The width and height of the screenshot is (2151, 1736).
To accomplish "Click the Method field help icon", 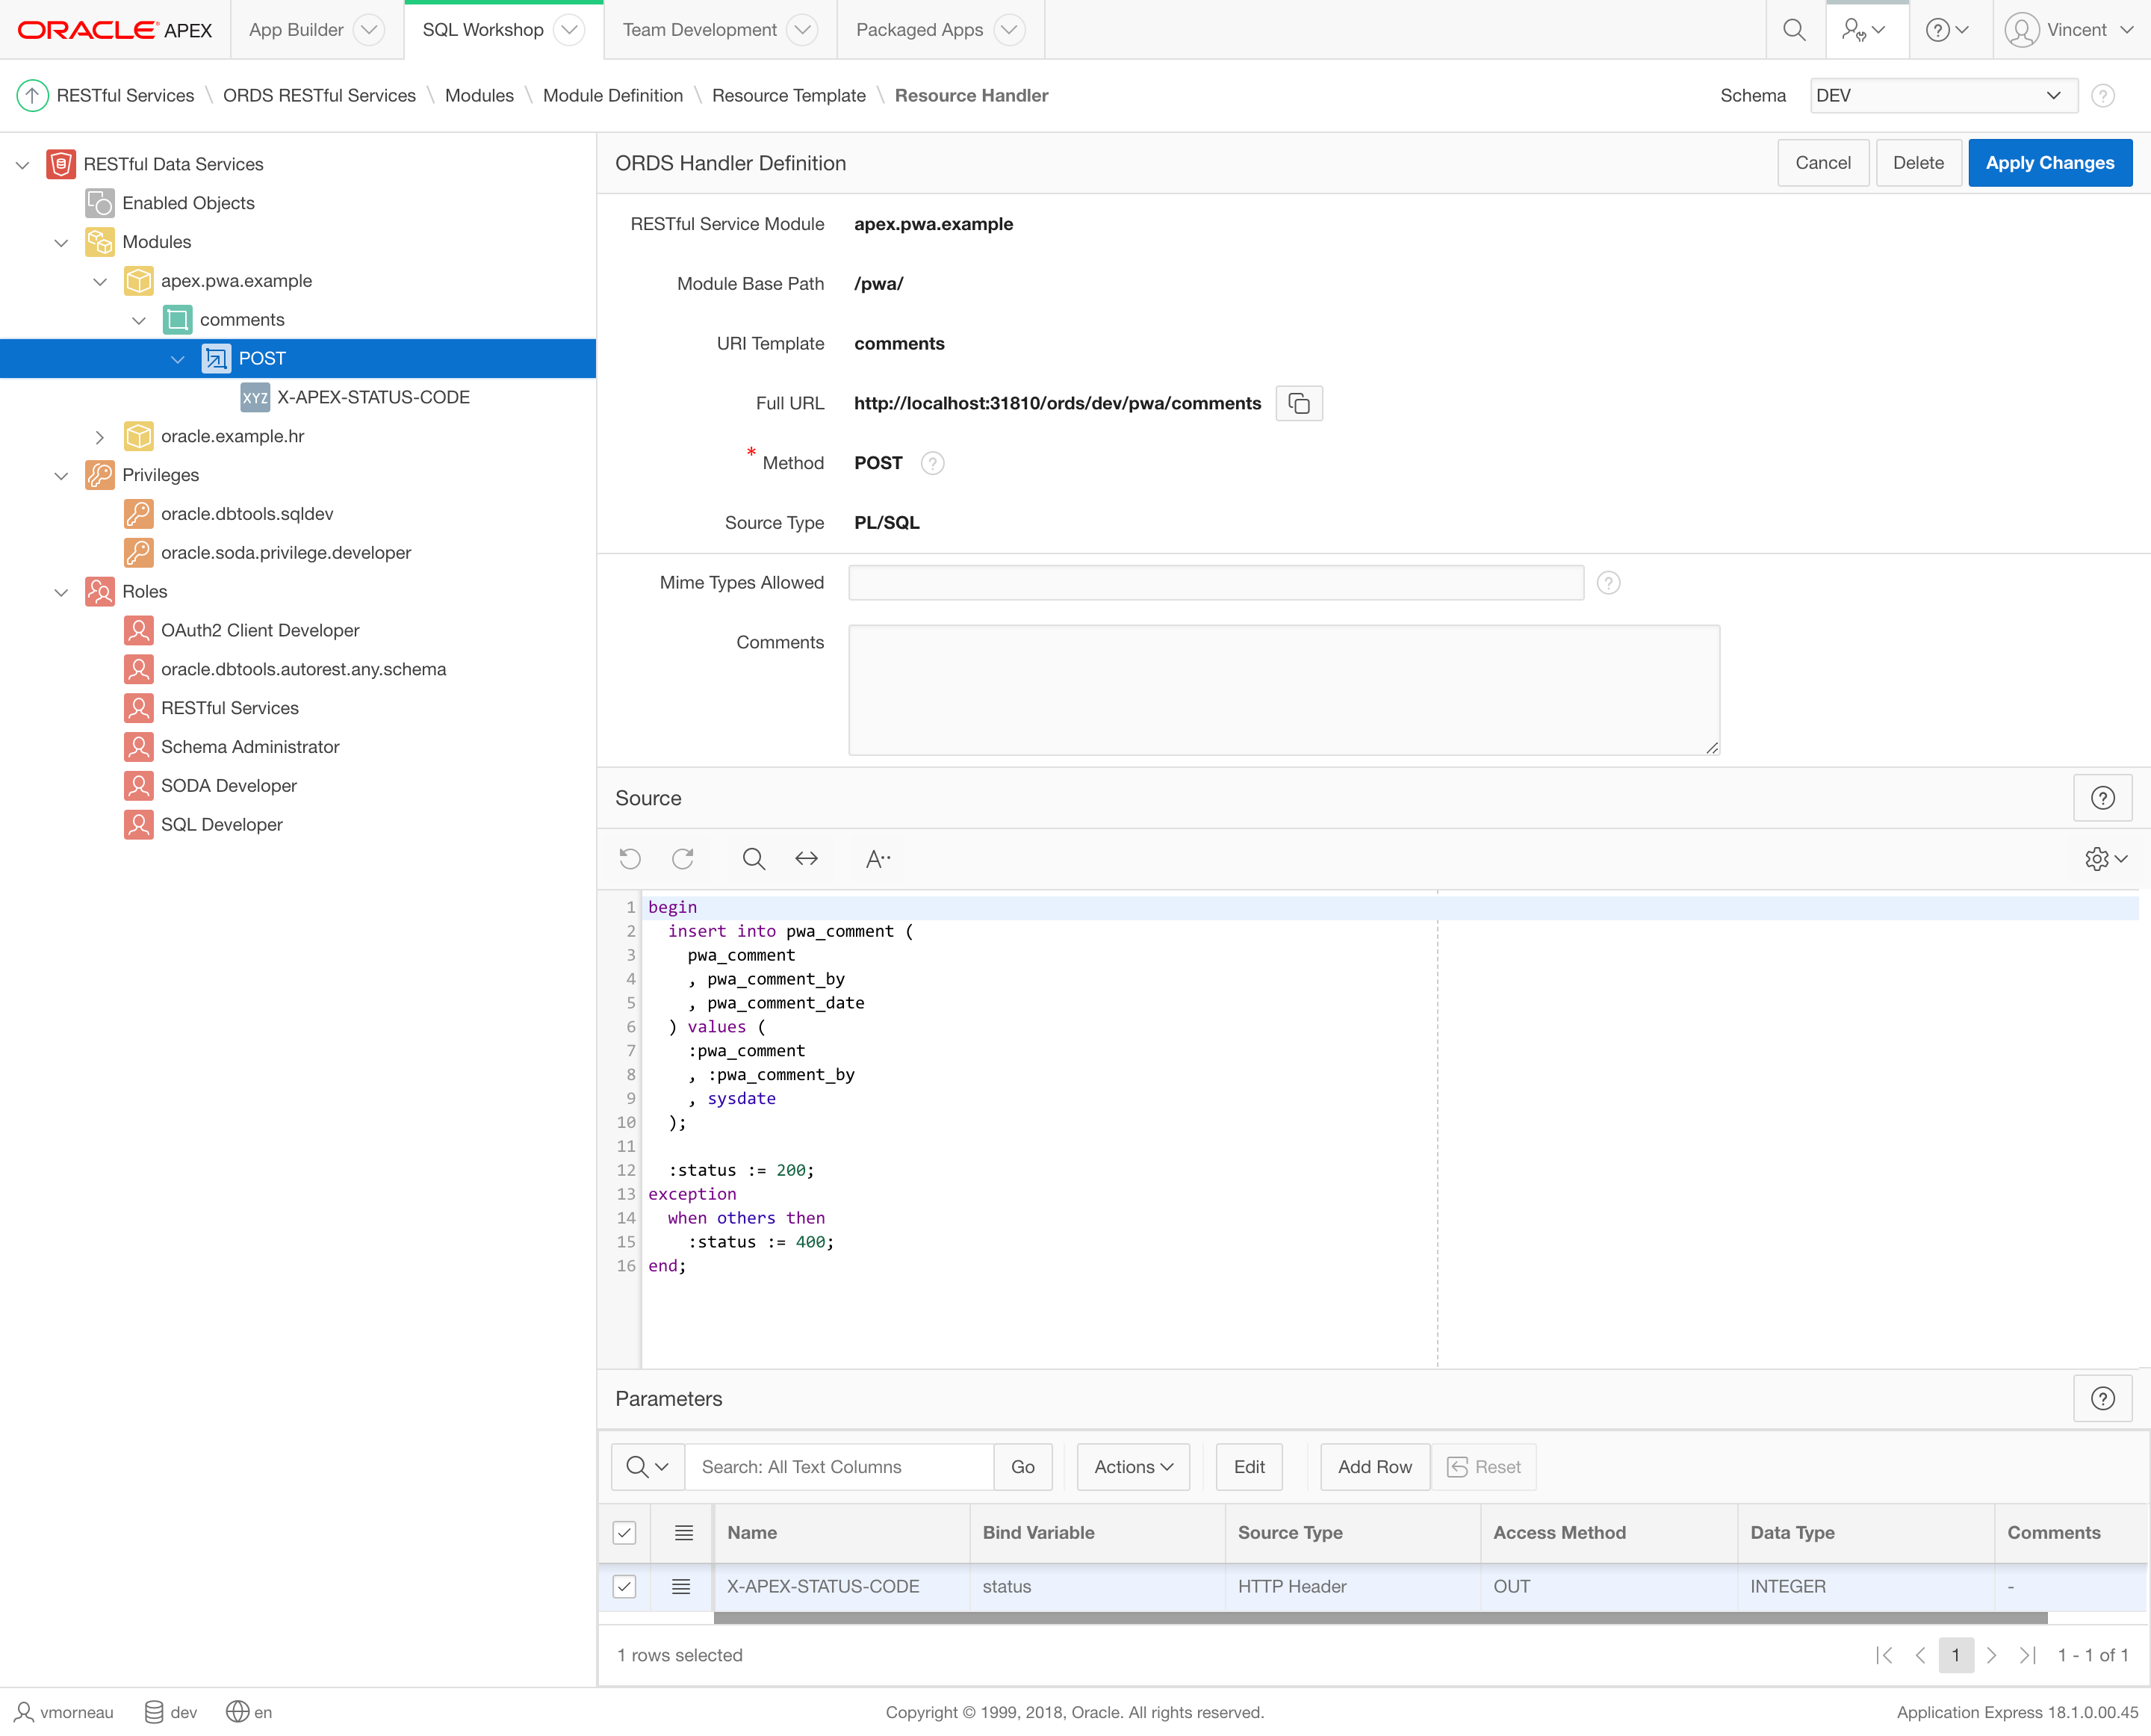I will point(932,463).
